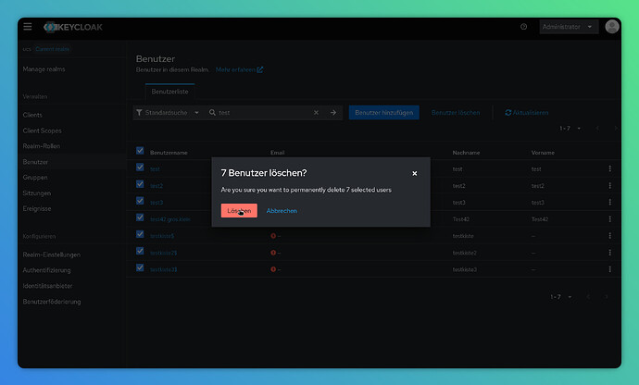This screenshot has width=639, height=385.
Task: Click the Keycloak logo
Action: [76, 28]
